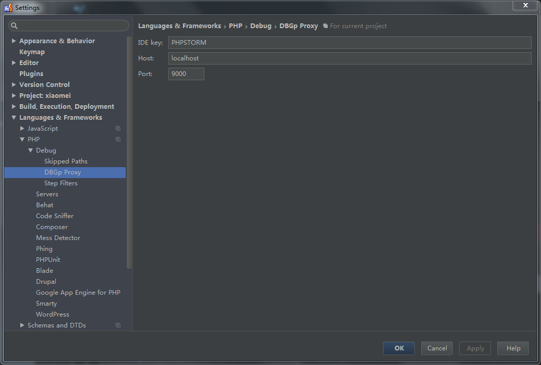Open Mess Detector settings
Image resolution: width=541 pixels, height=365 pixels.
58,238
